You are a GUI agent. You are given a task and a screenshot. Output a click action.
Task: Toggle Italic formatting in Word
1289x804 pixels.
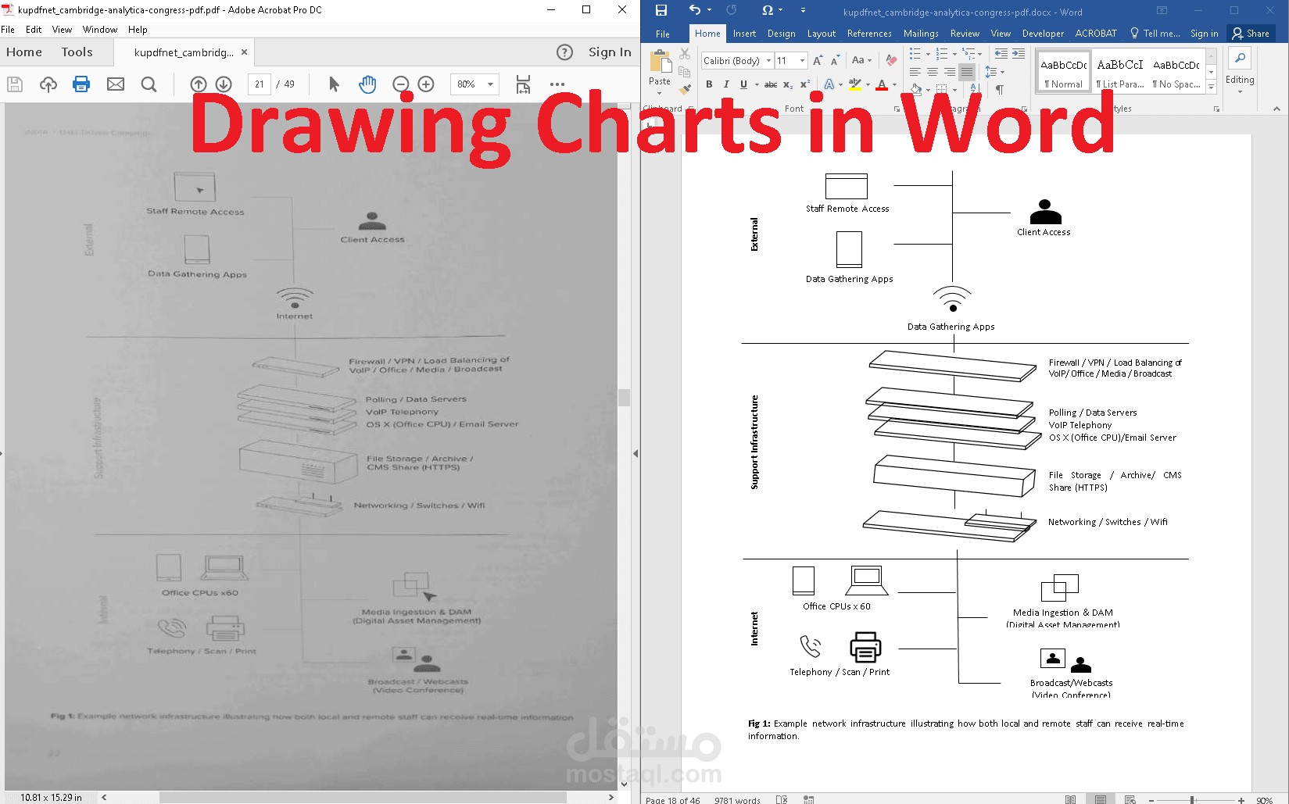(726, 84)
